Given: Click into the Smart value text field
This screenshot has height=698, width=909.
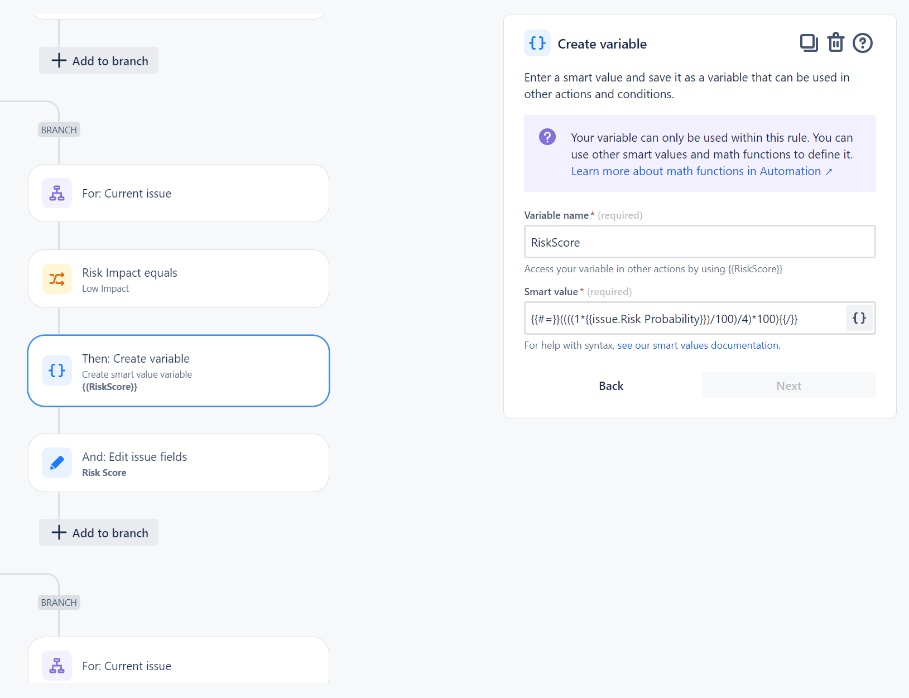Looking at the screenshot, I should 684,319.
